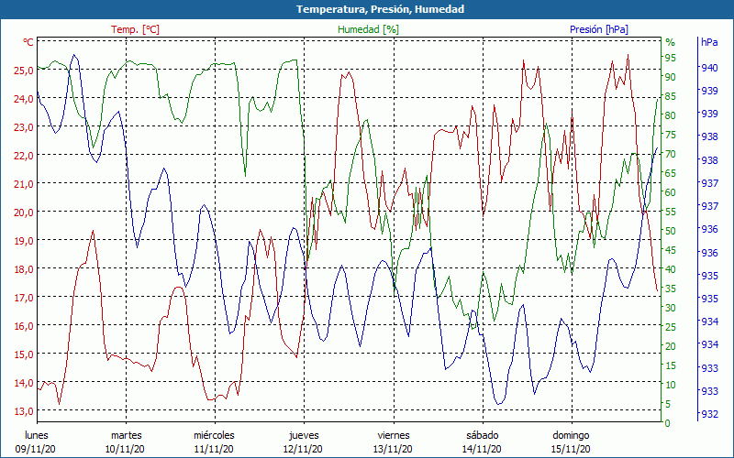734x458 pixels.
Task: Select the date "10/11/20"
Action: (125, 449)
